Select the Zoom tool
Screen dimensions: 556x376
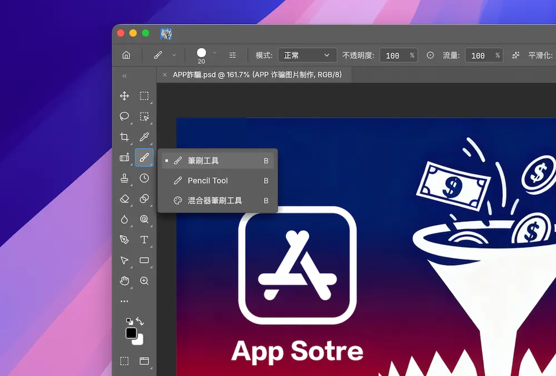point(145,281)
